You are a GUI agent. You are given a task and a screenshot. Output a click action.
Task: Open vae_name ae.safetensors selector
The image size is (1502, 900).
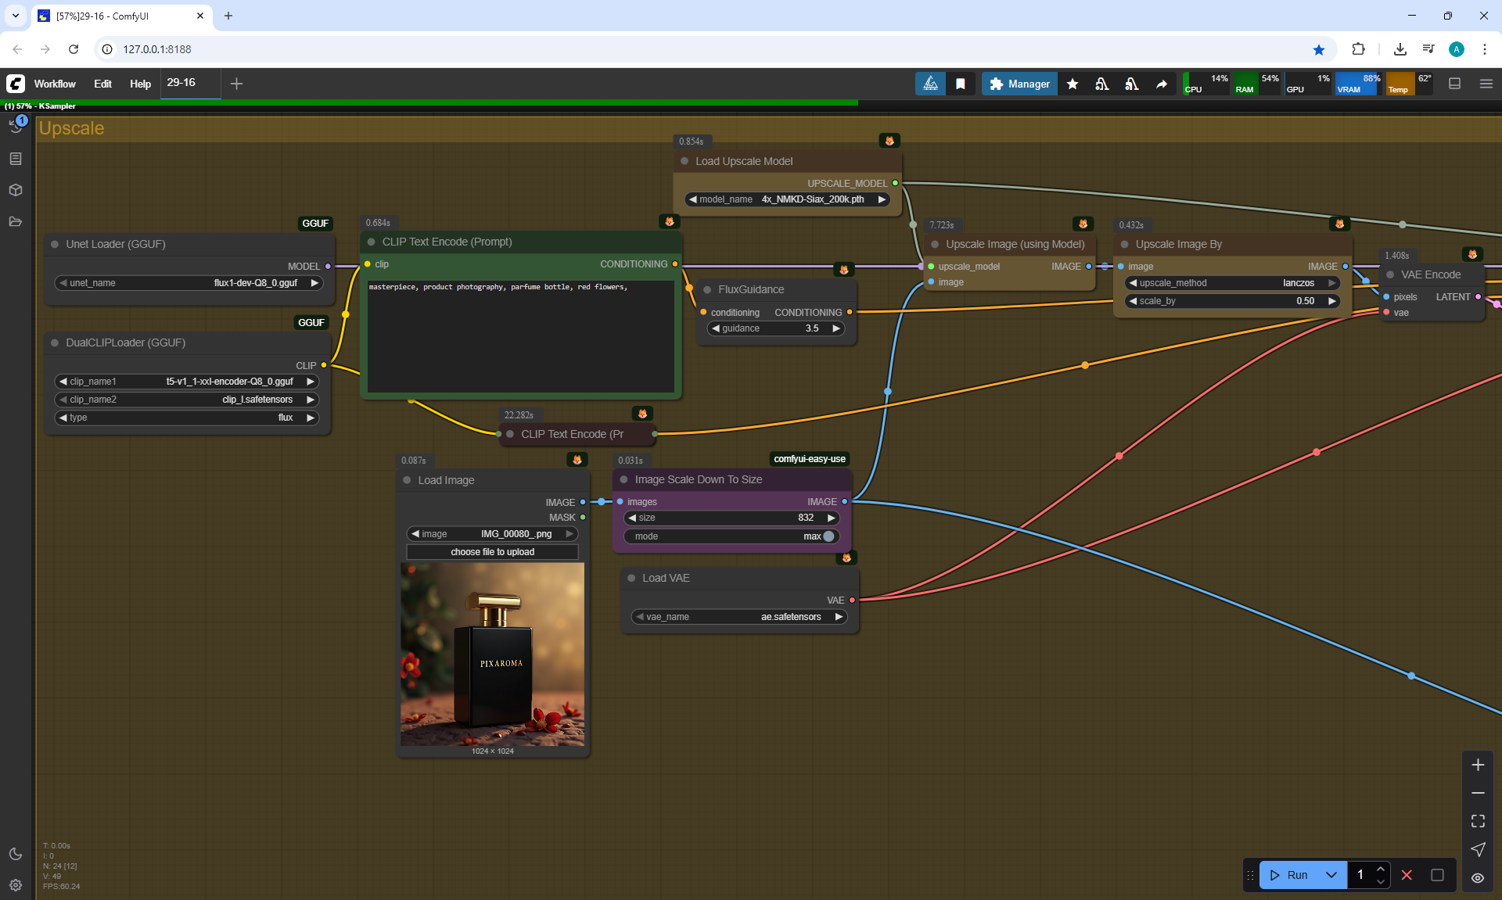tap(739, 617)
